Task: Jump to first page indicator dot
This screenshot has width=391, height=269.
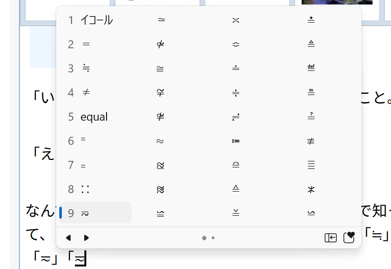Action: (x=204, y=238)
